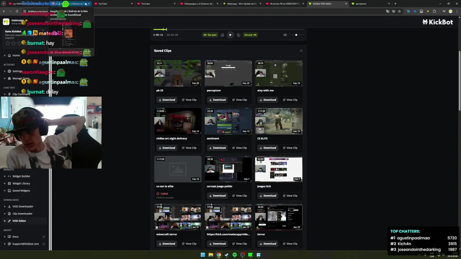Screen dimensions: 461x259
Task: View Clip for 'minecraft terror'
Action: click(189, 244)
